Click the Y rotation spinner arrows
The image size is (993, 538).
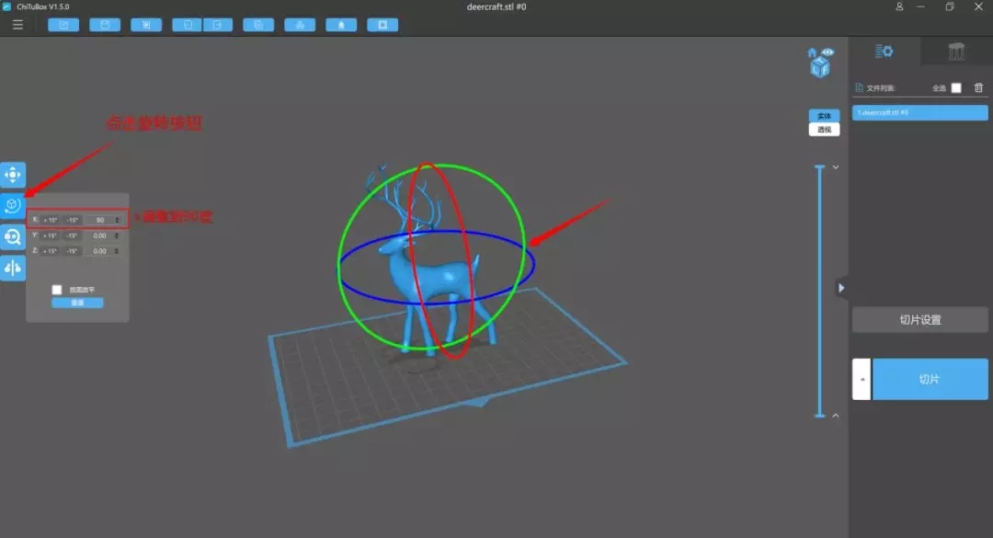click(x=117, y=235)
